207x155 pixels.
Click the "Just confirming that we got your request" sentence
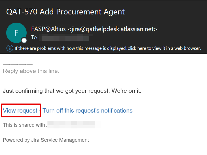click(56, 91)
